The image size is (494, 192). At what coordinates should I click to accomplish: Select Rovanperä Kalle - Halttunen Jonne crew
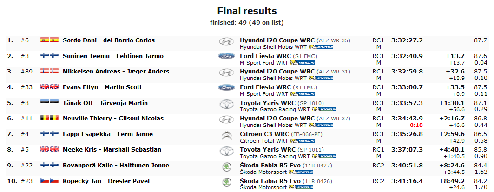pos(116,166)
